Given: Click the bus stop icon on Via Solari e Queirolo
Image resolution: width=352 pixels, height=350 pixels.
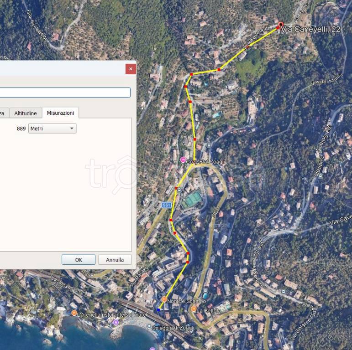Looking at the screenshot, I should (x=321, y=176).
